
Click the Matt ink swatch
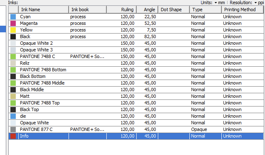tap(13, 96)
